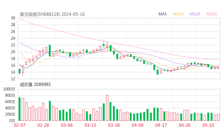
Task: Click the 05-10 date label
Action: pyautogui.click(x=208, y=125)
